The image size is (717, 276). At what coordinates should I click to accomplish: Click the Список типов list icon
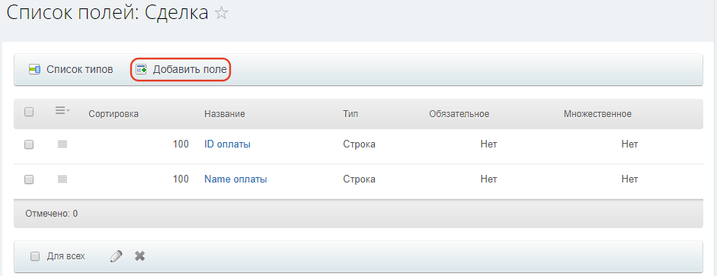pyautogui.click(x=34, y=70)
